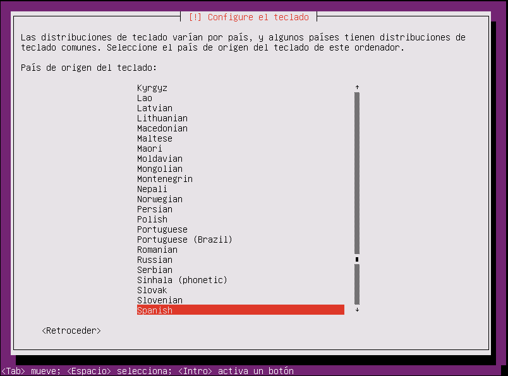Choose the Polish keyboard layout

152,219
